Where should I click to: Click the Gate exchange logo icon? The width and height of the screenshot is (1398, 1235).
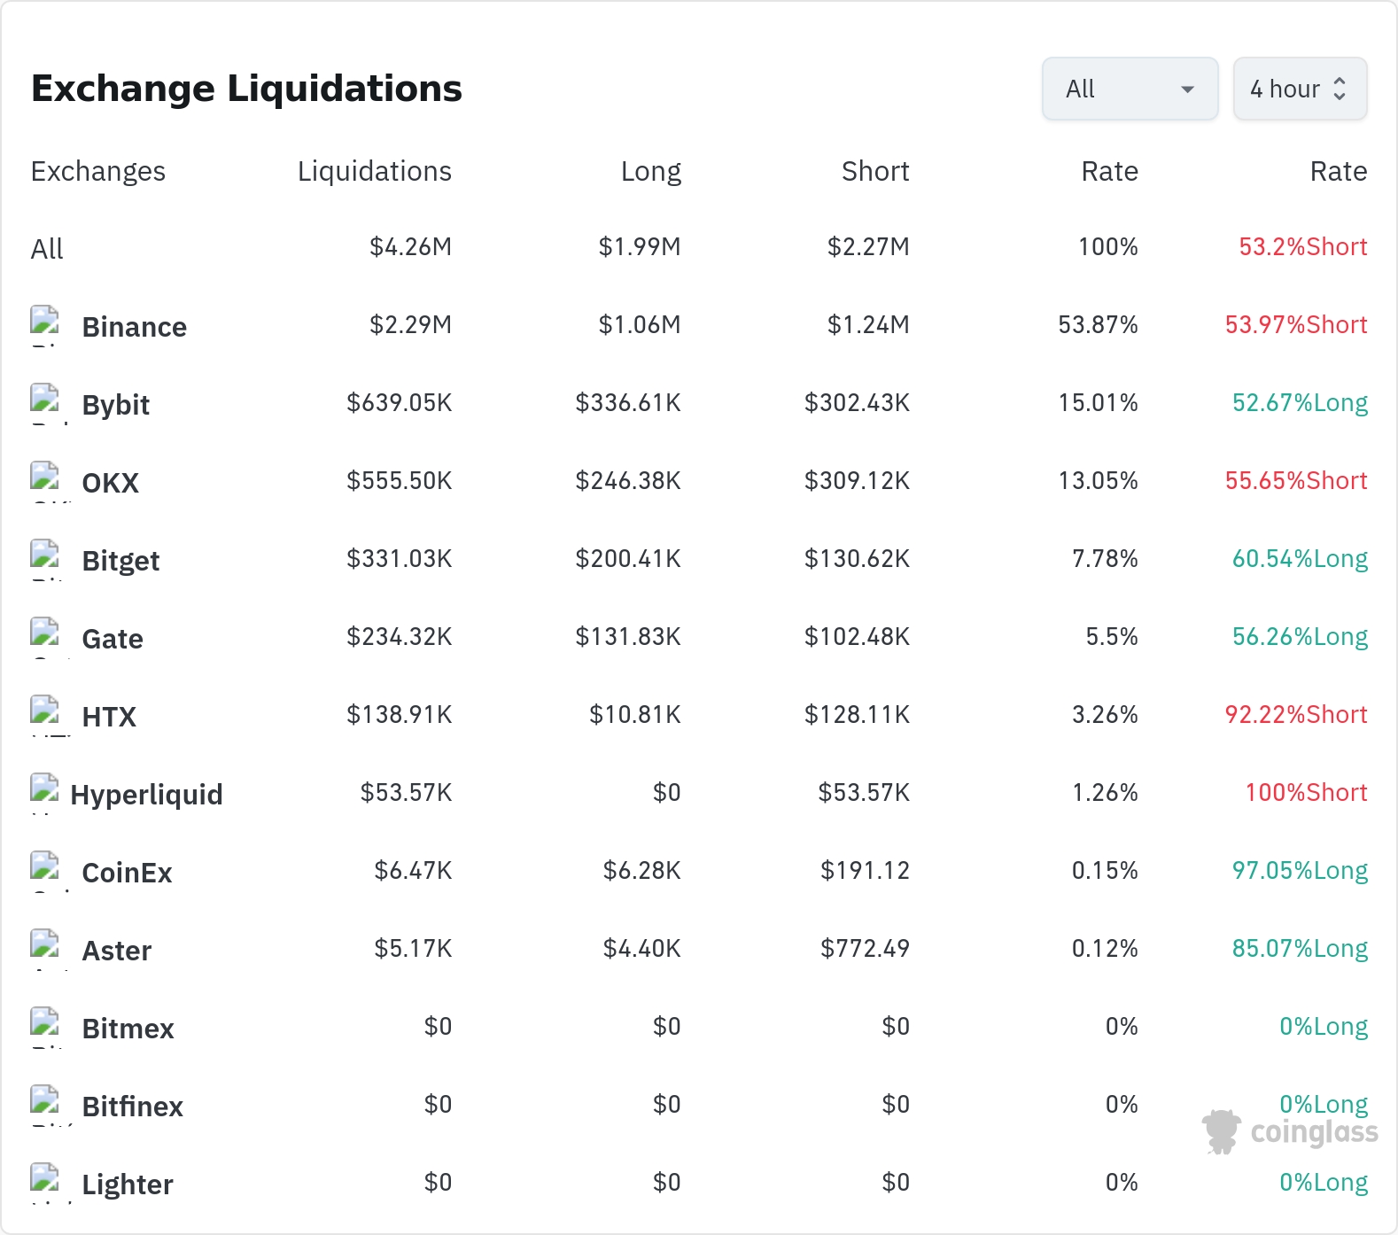click(x=45, y=637)
